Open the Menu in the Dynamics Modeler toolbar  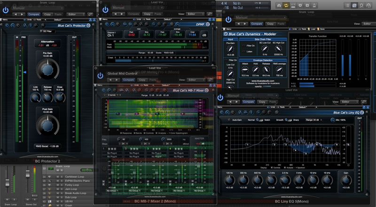click(x=227, y=28)
